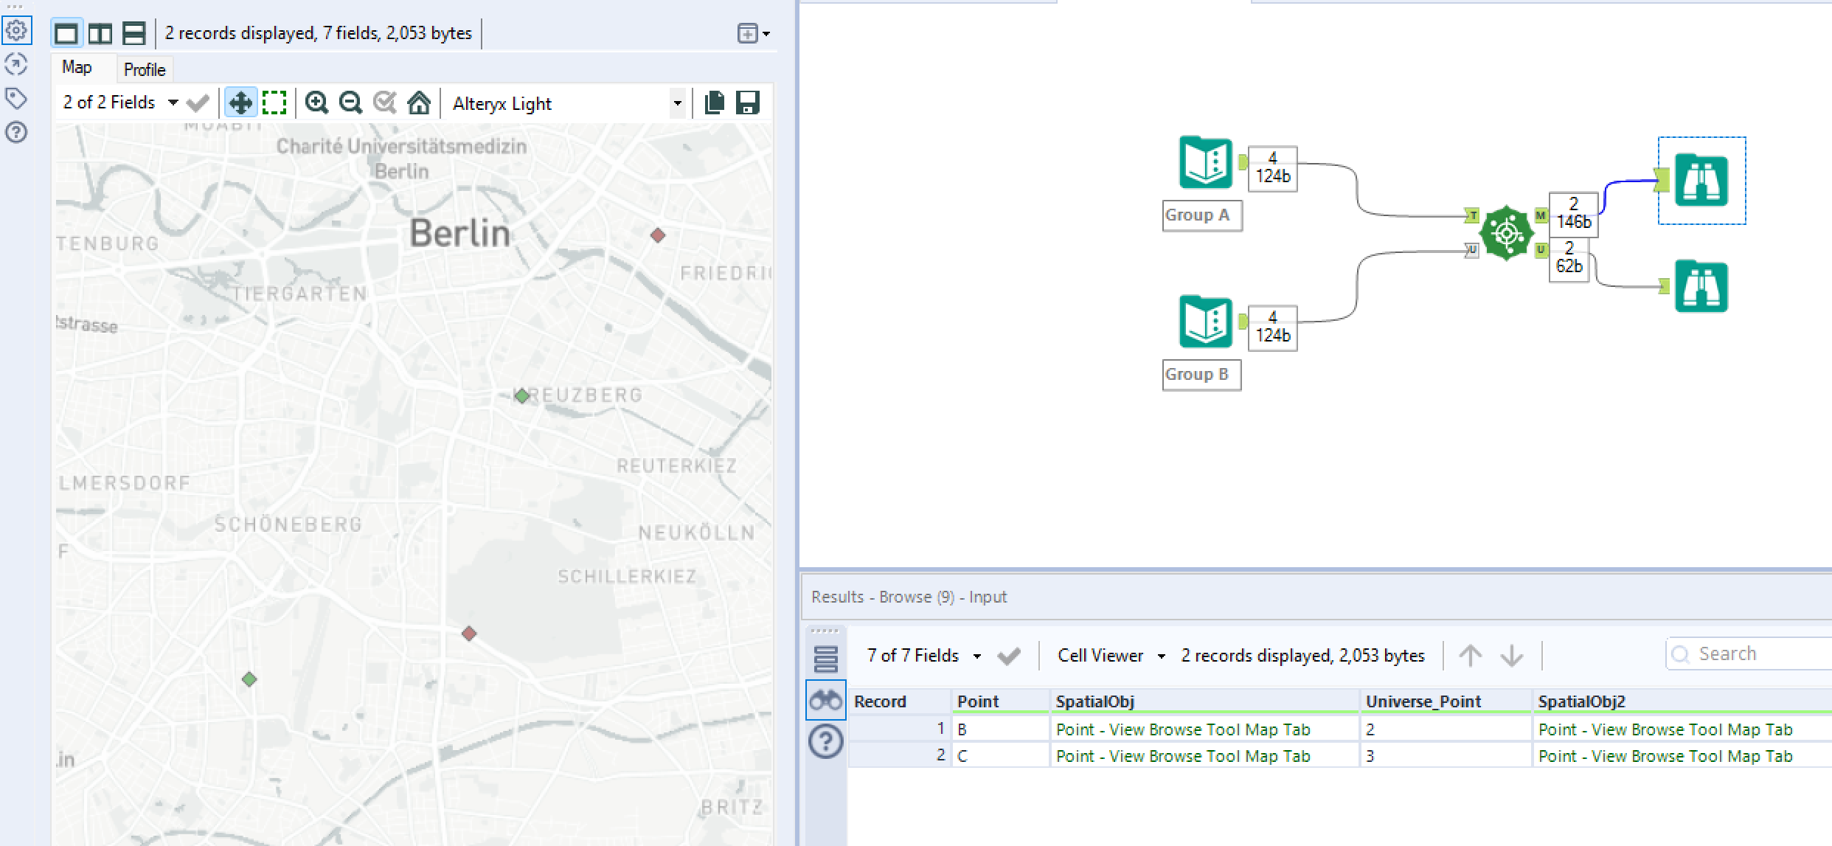Copy the map to clipboard
The image size is (1832, 846).
pos(714,103)
